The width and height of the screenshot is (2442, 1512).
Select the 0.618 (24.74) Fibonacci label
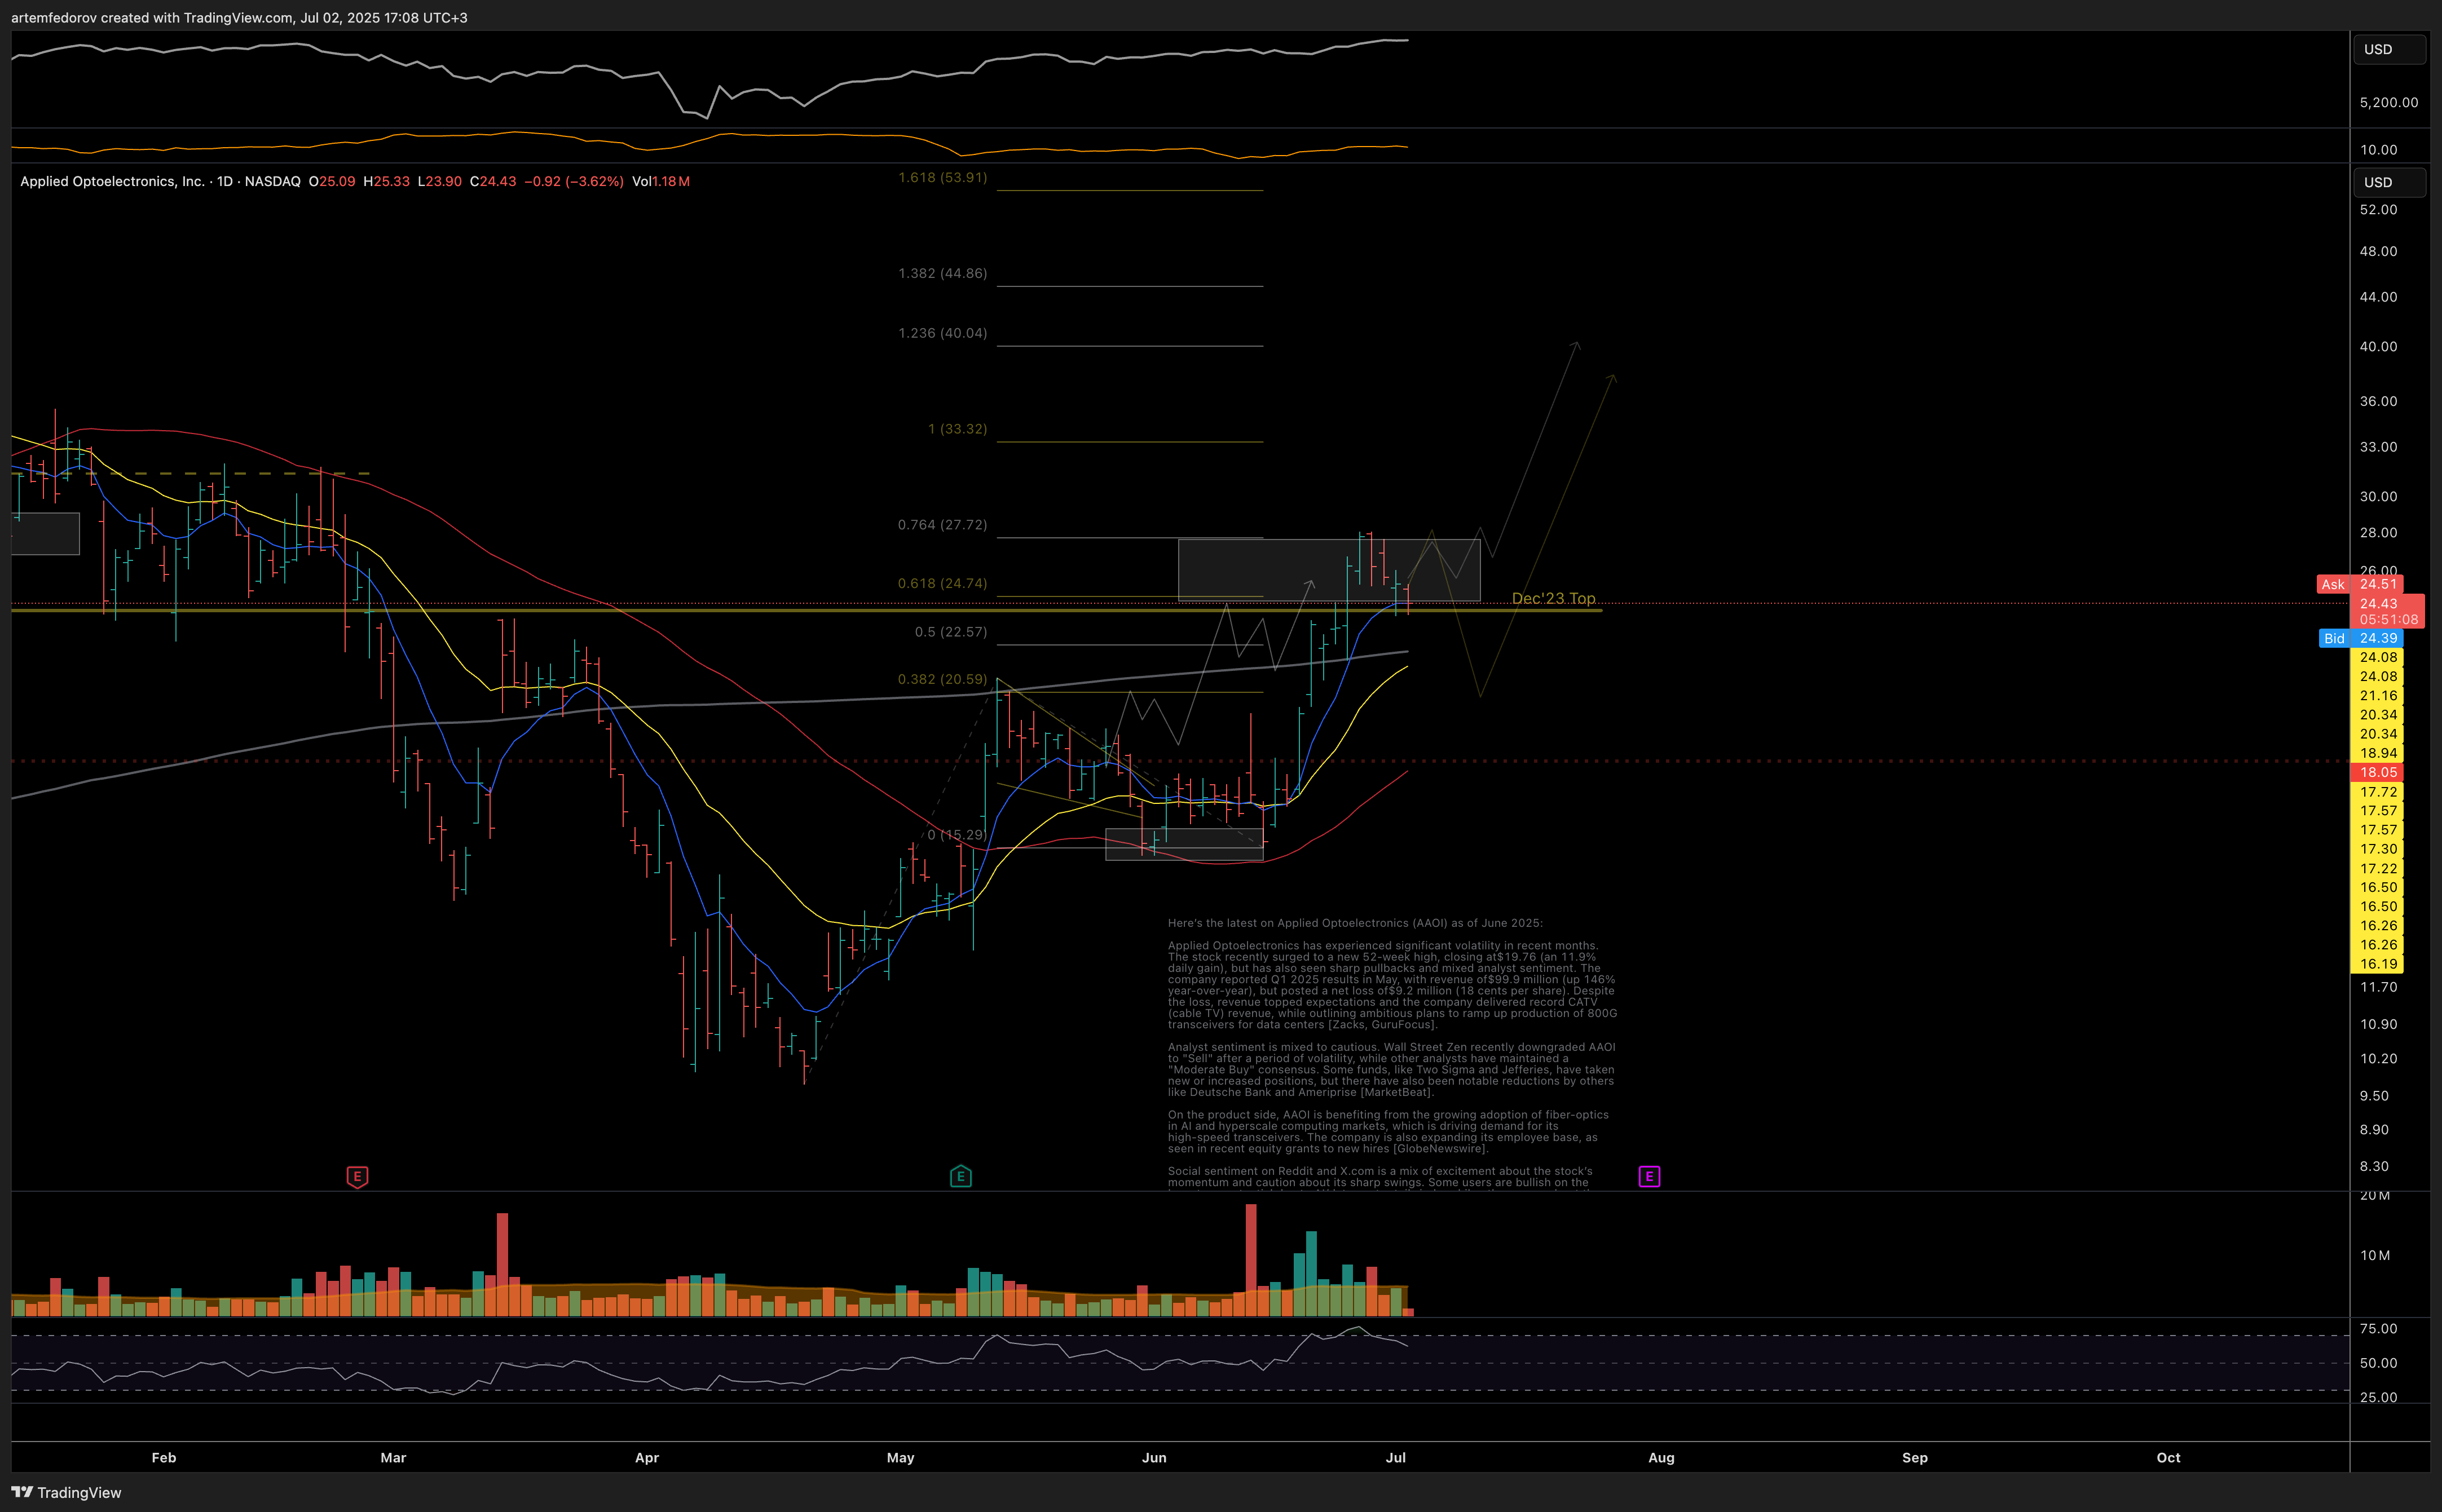pyautogui.click(x=942, y=583)
